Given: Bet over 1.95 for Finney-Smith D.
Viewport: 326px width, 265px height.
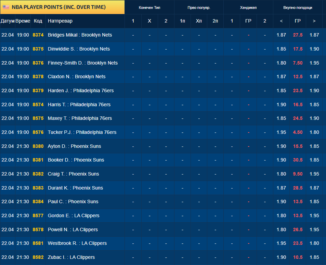Looking at the screenshot, I should [x=314, y=63].
